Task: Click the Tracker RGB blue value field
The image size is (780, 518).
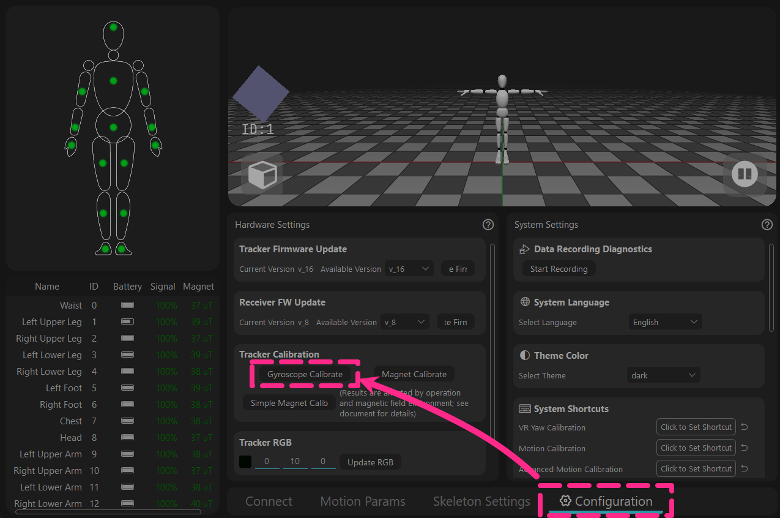Action: [324, 462]
